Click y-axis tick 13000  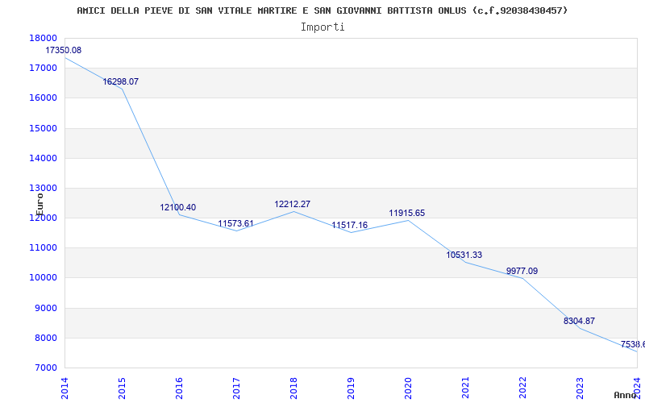point(44,189)
